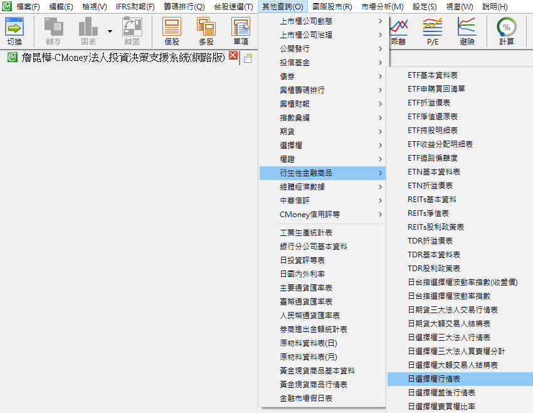Open the P/E chart tool
The image size is (533, 413).
(x=433, y=31)
